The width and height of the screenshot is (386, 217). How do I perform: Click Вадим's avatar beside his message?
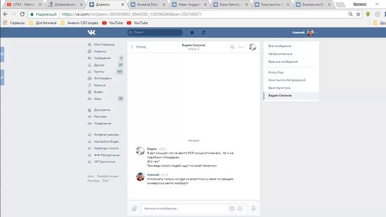tap(141, 151)
